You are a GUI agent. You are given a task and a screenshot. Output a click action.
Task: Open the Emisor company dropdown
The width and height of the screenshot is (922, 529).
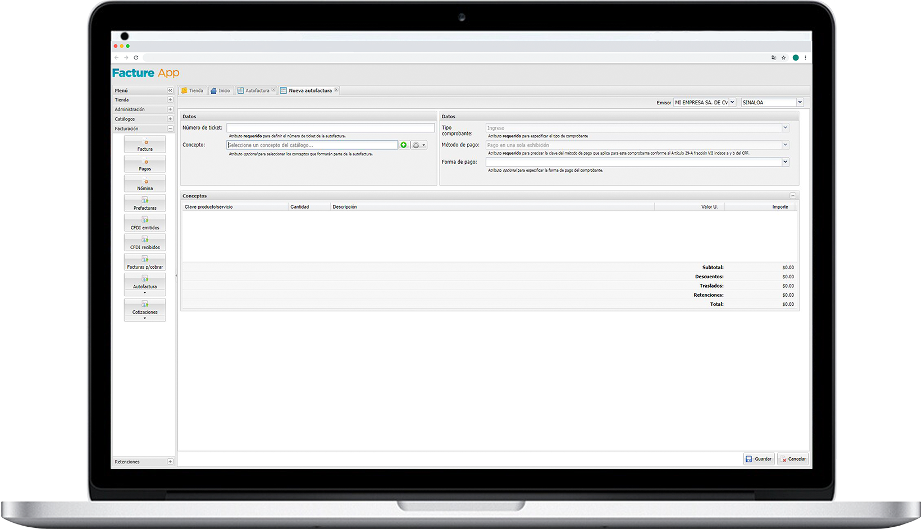732,103
